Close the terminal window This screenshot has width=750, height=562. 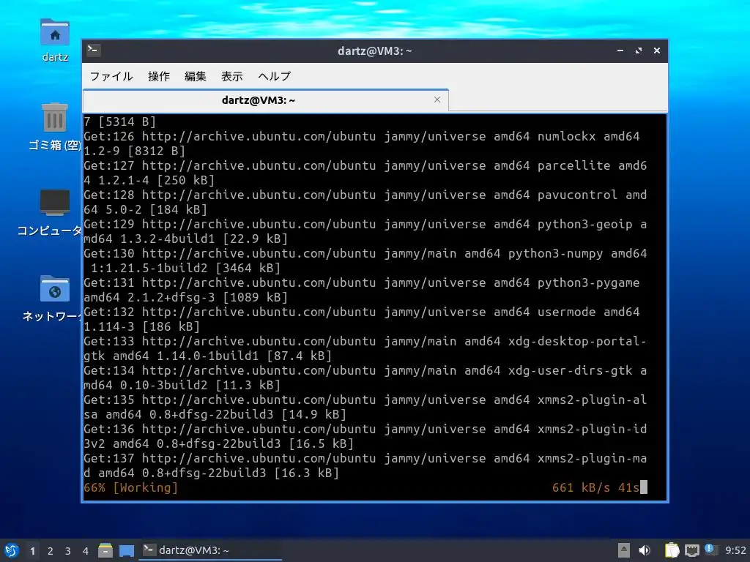click(657, 50)
